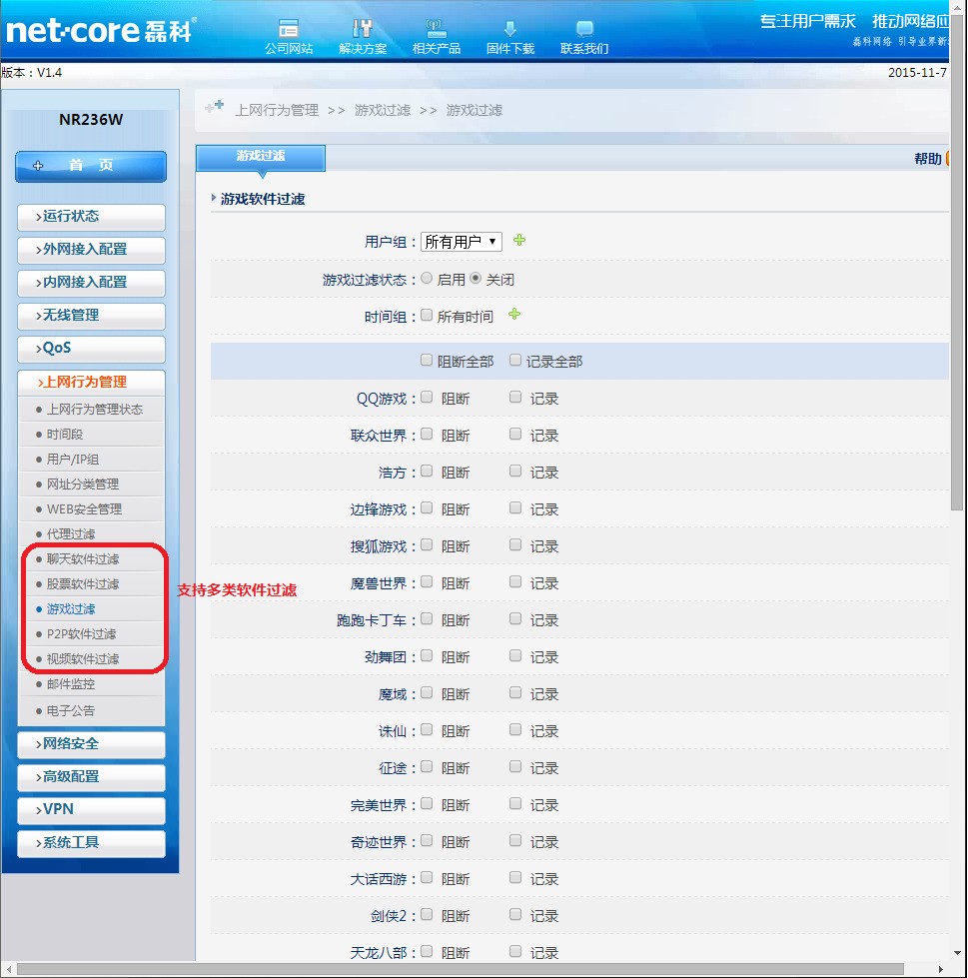Click the net-core 磊科 logo
968x978 pixels.
(101, 31)
